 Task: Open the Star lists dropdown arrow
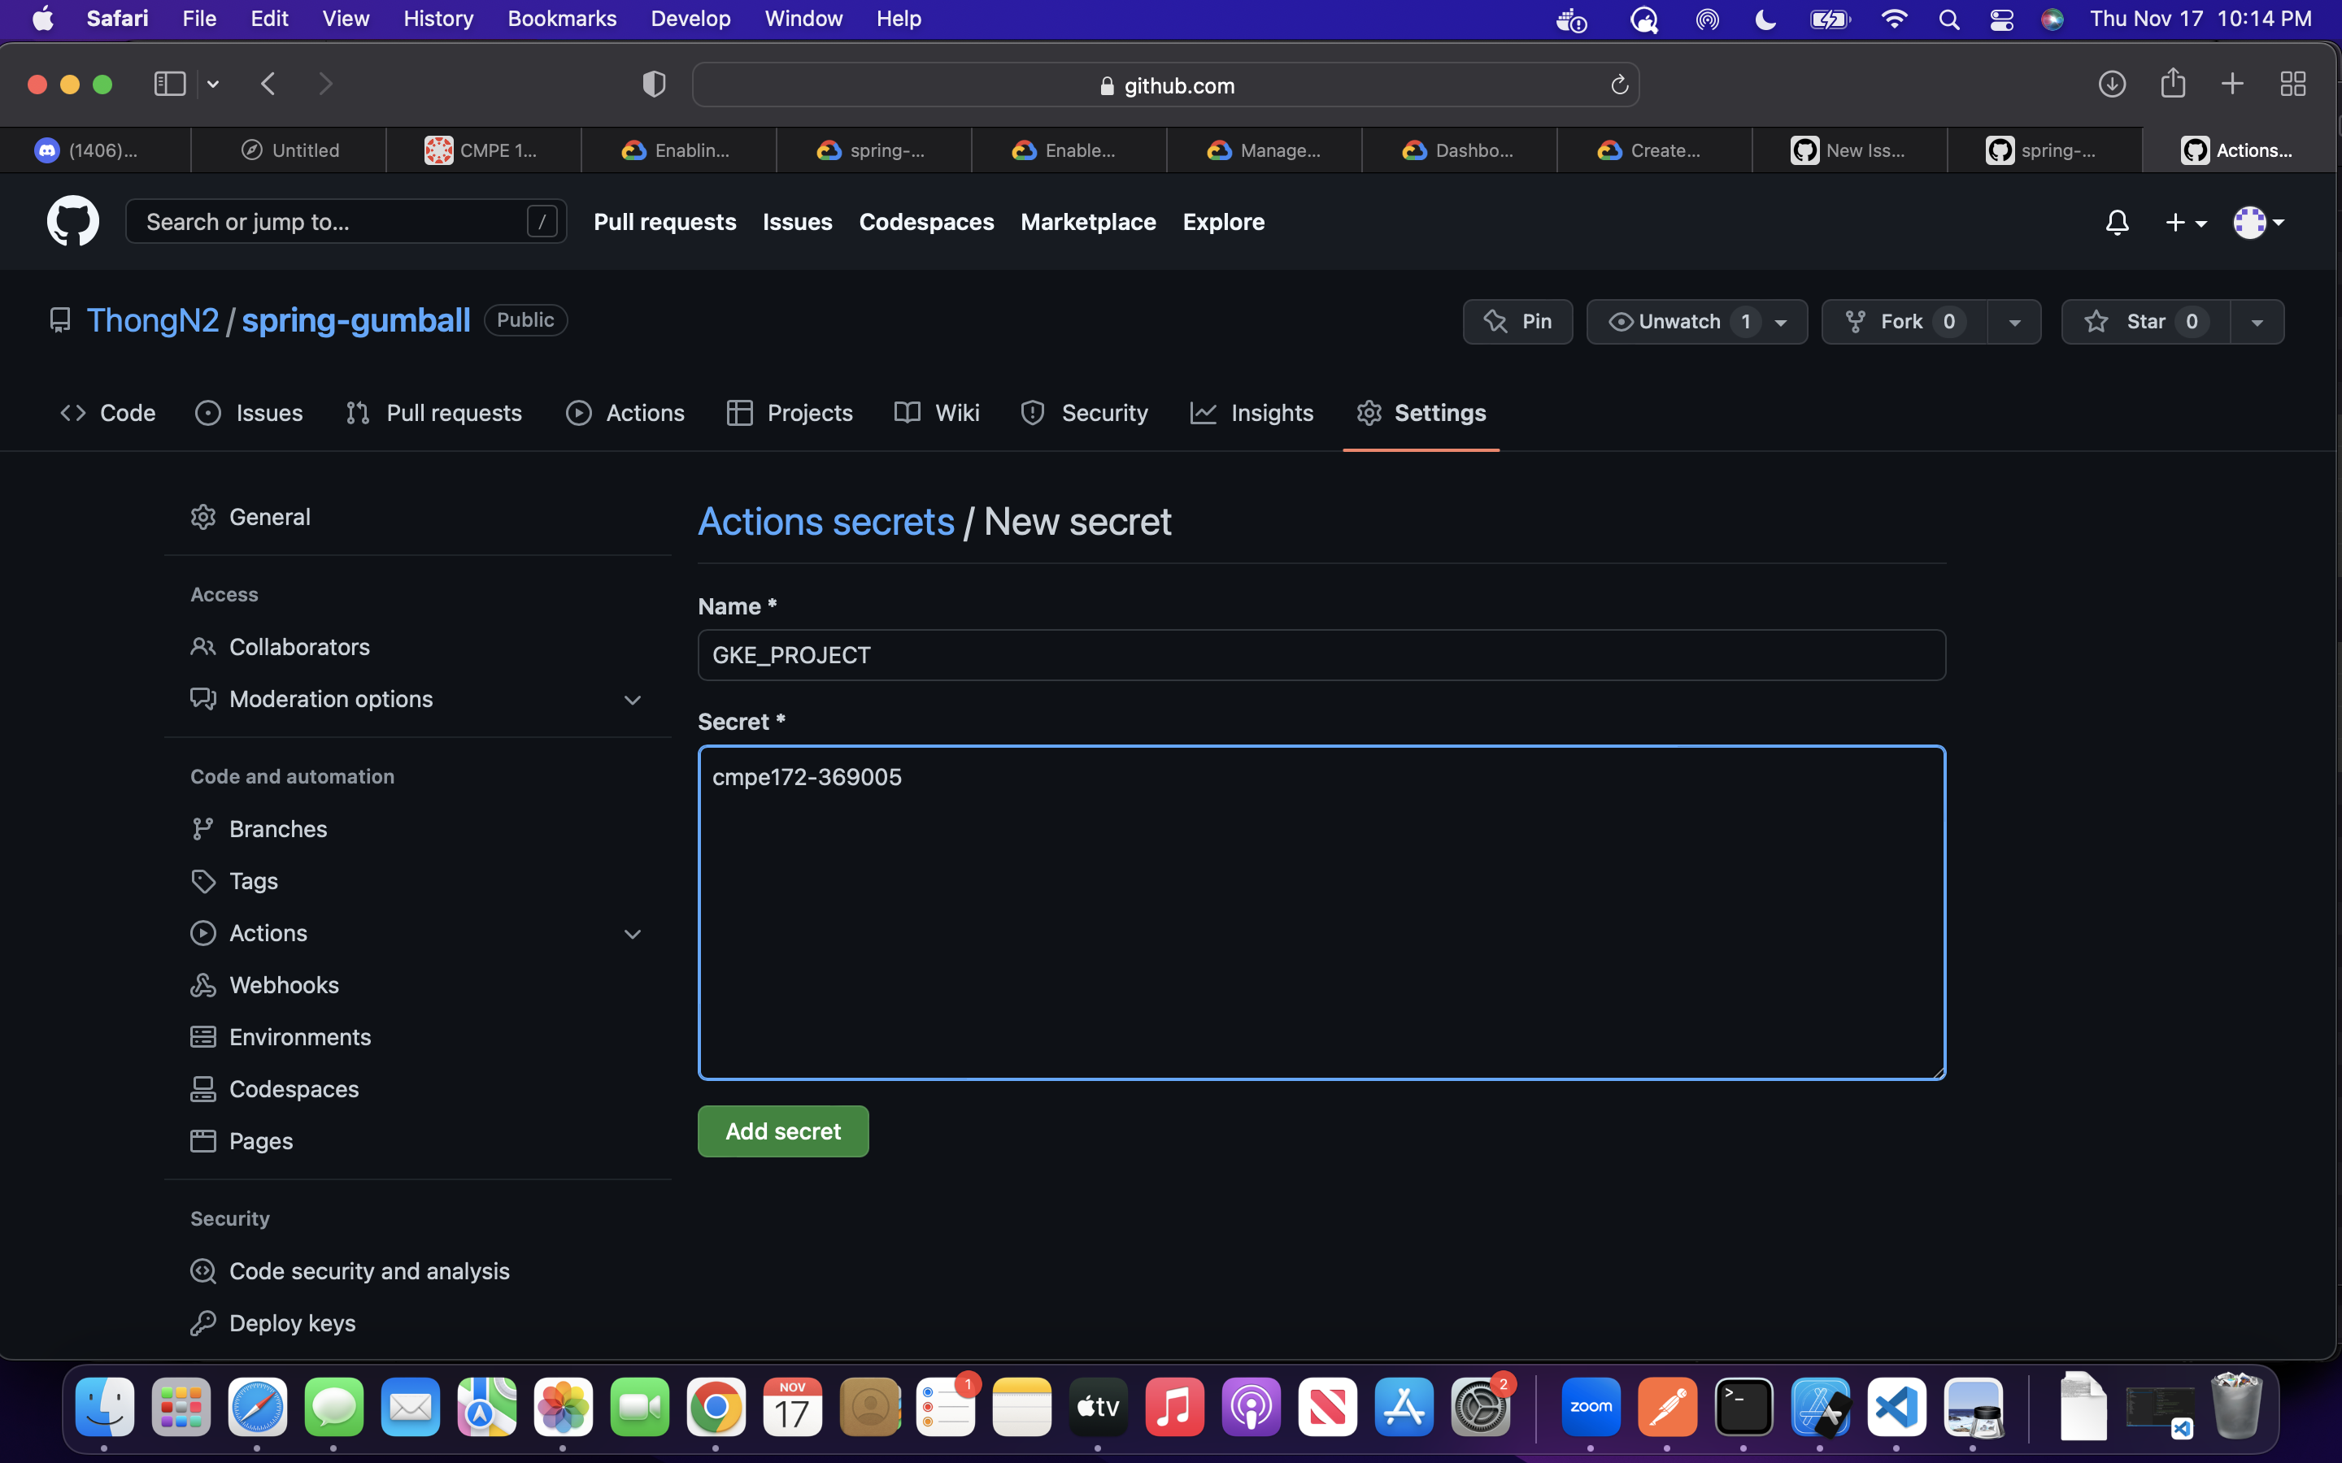[x=2257, y=322]
